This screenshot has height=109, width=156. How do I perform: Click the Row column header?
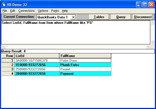click(8, 56)
